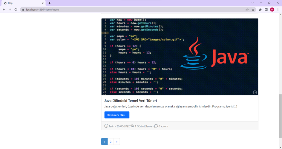
Task: Share this page icon in address bar
Action: click(x=247, y=10)
